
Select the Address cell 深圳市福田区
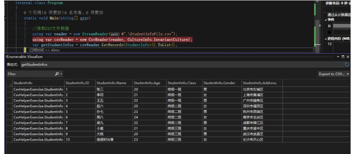pyautogui.click(x=262, y=106)
